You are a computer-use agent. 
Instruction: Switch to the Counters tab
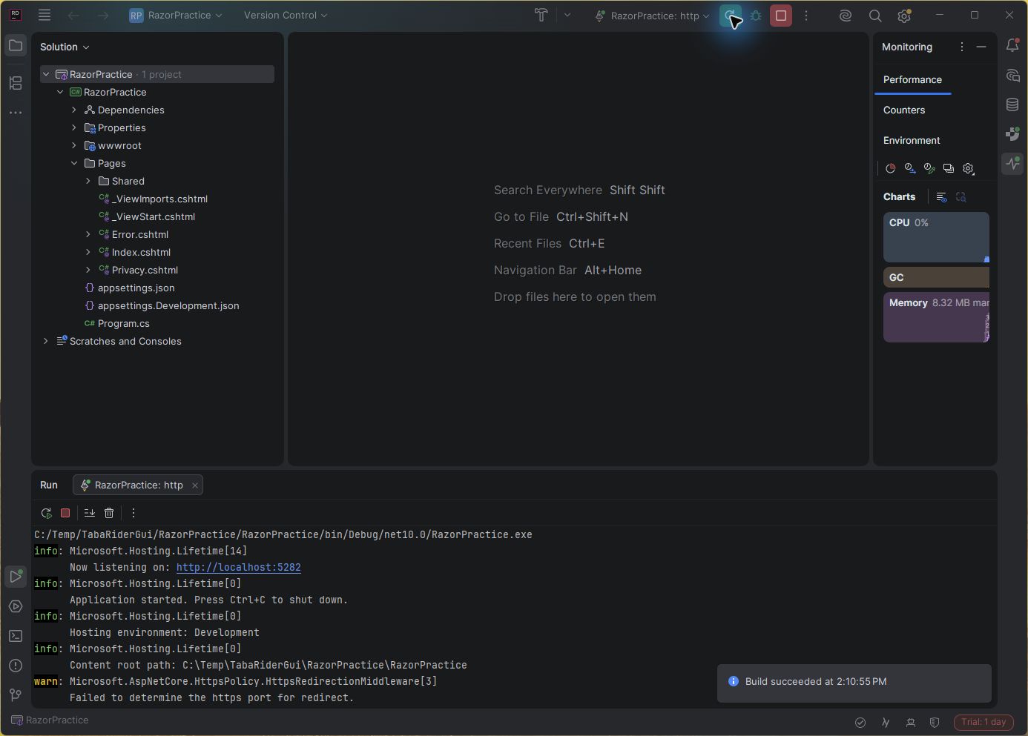click(904, 110)
